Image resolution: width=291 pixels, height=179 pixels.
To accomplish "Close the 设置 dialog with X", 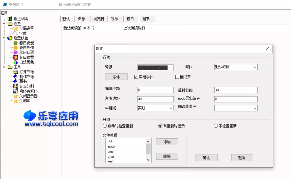I will click(x=267, y=49).
